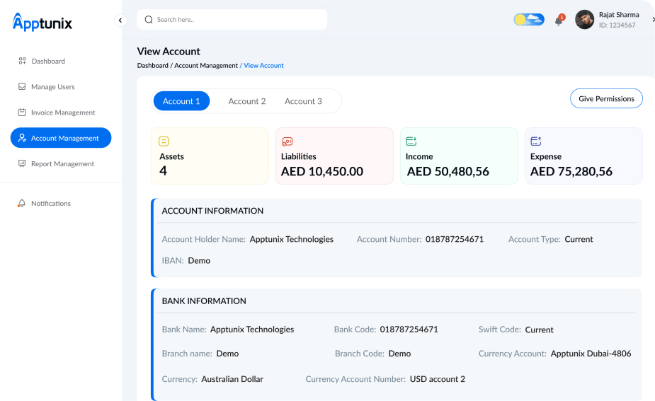Click the Expense amount AED 75,280,56
Viewport: 655px width, 401px height.
tap(571, 171)
